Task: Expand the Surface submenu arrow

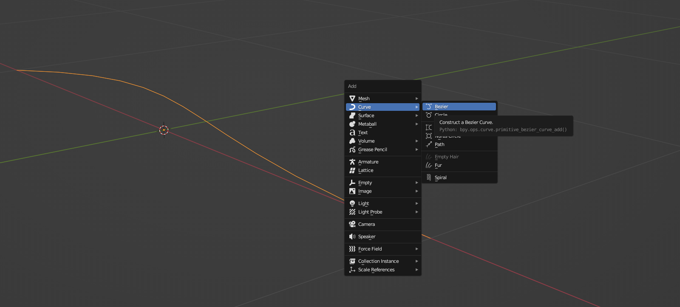Action: tap(417, 115)
